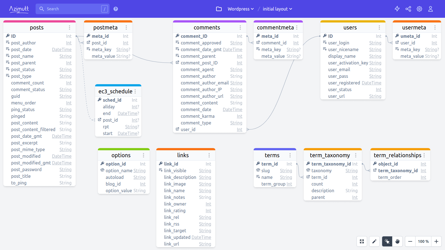Click the help question mark icon
The image size is (445, 250).
(115, 9)
